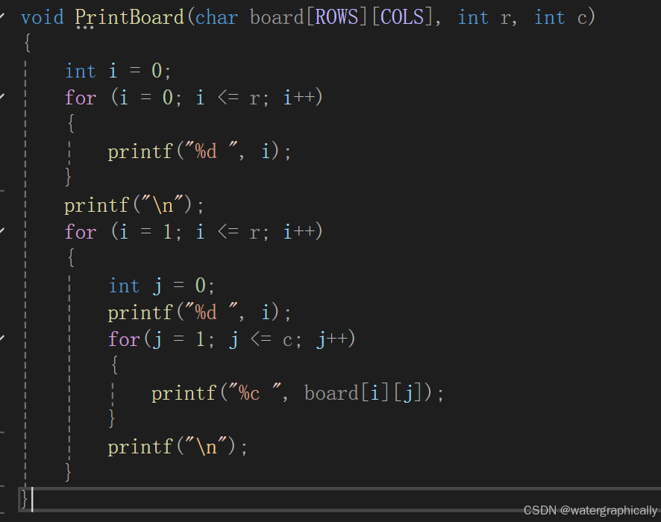Screen dimensions: 661x522
Task: Click the parameter 'c' in the signature
Action: pyautogui.click(x=582, y=19)
